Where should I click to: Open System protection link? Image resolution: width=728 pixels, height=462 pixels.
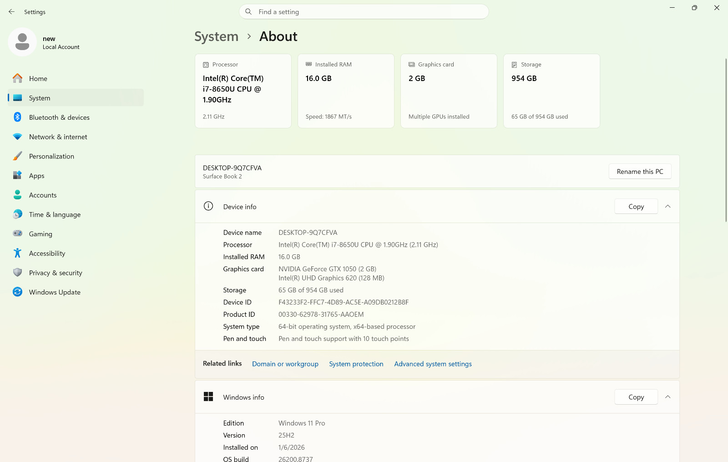click(356, 364)
